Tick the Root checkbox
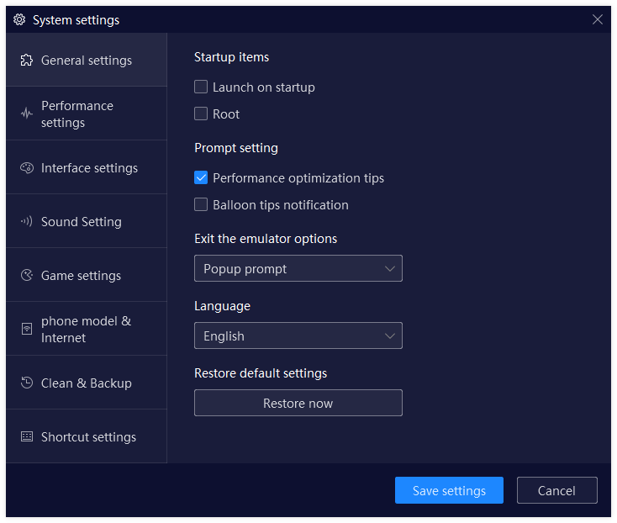This screenshot has height=523, width=617. pos(201,114)
